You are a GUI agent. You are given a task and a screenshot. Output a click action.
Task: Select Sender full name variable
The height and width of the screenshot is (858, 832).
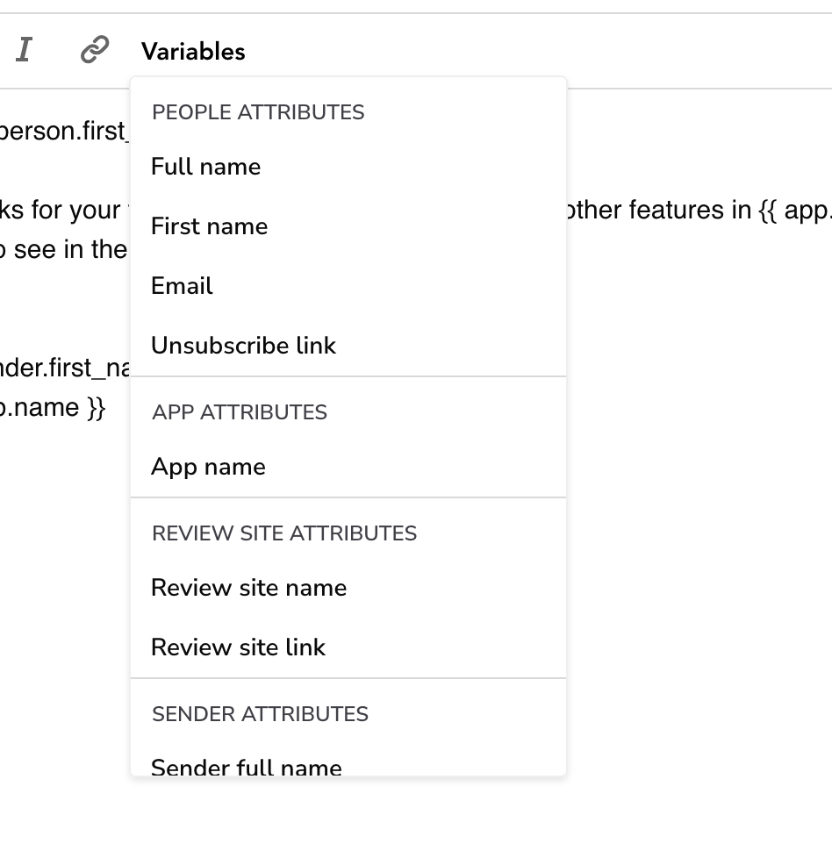click(x=246, y=766)
